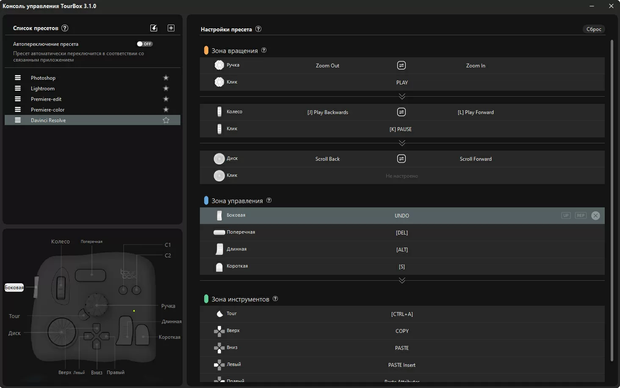
Task: Click drag handle of Lightroom preset
Action: click(18, 88)
